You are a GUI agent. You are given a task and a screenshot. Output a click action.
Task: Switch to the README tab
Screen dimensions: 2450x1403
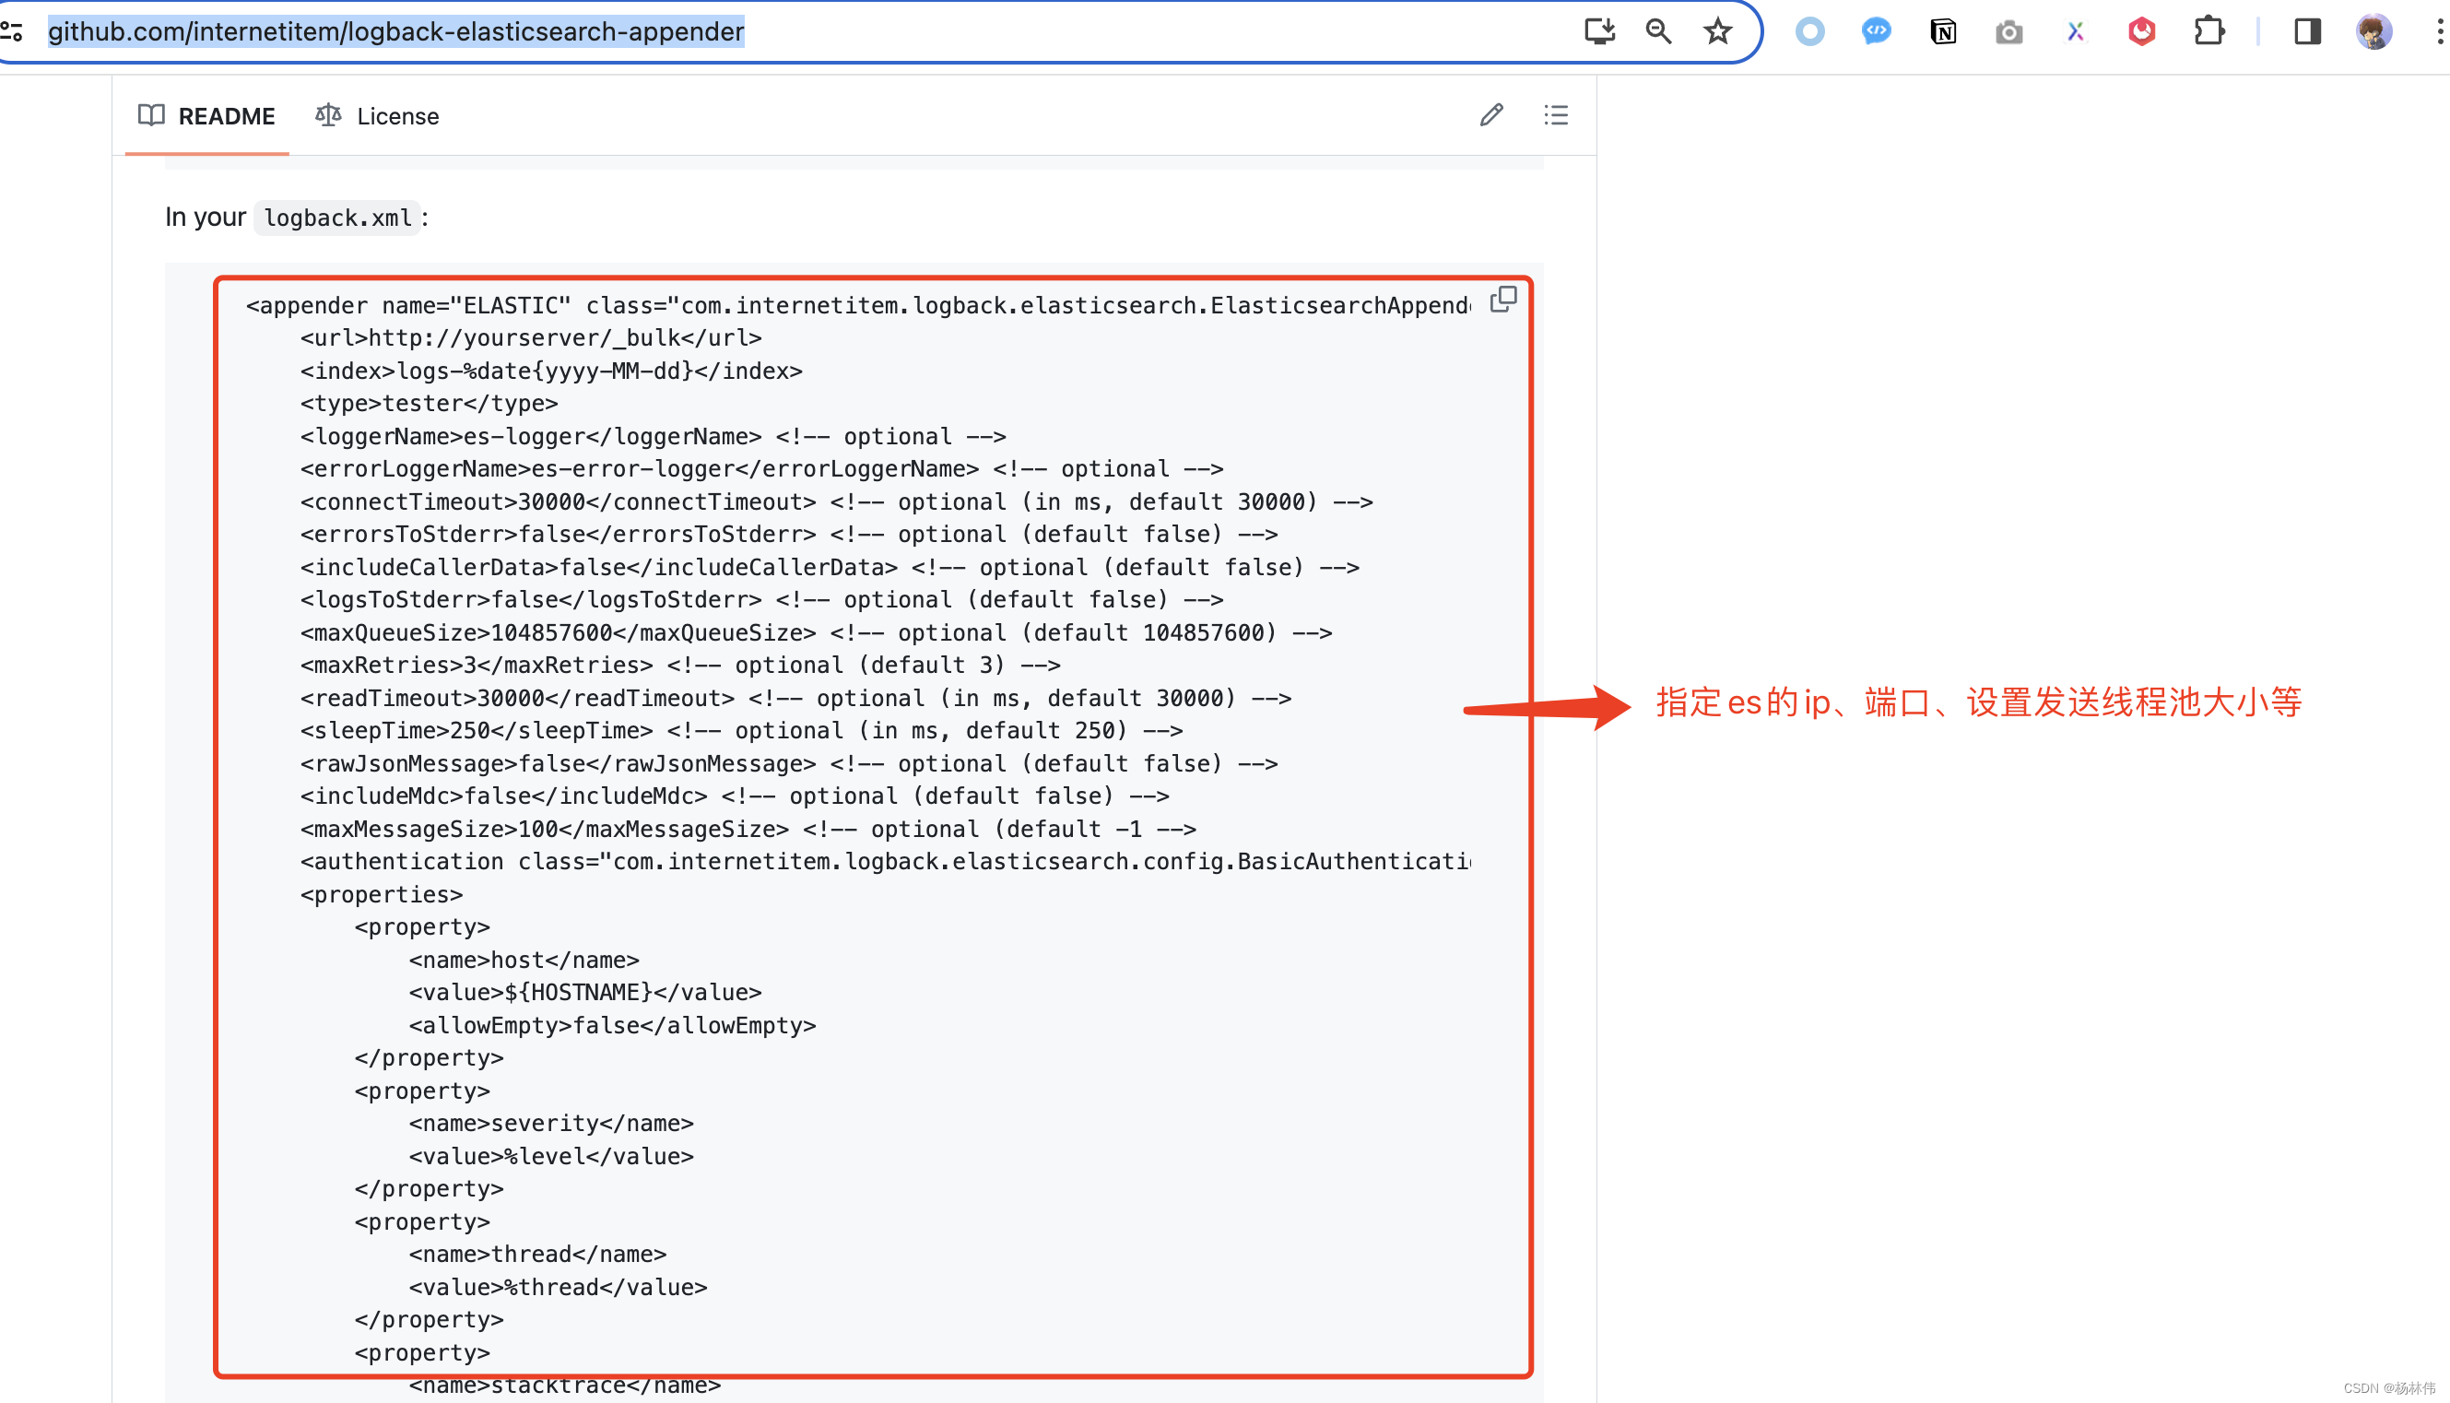[x=206, y=115]
